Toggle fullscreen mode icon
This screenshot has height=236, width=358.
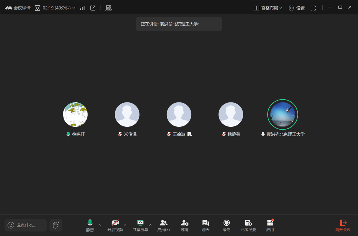click(x=313, y=8)
